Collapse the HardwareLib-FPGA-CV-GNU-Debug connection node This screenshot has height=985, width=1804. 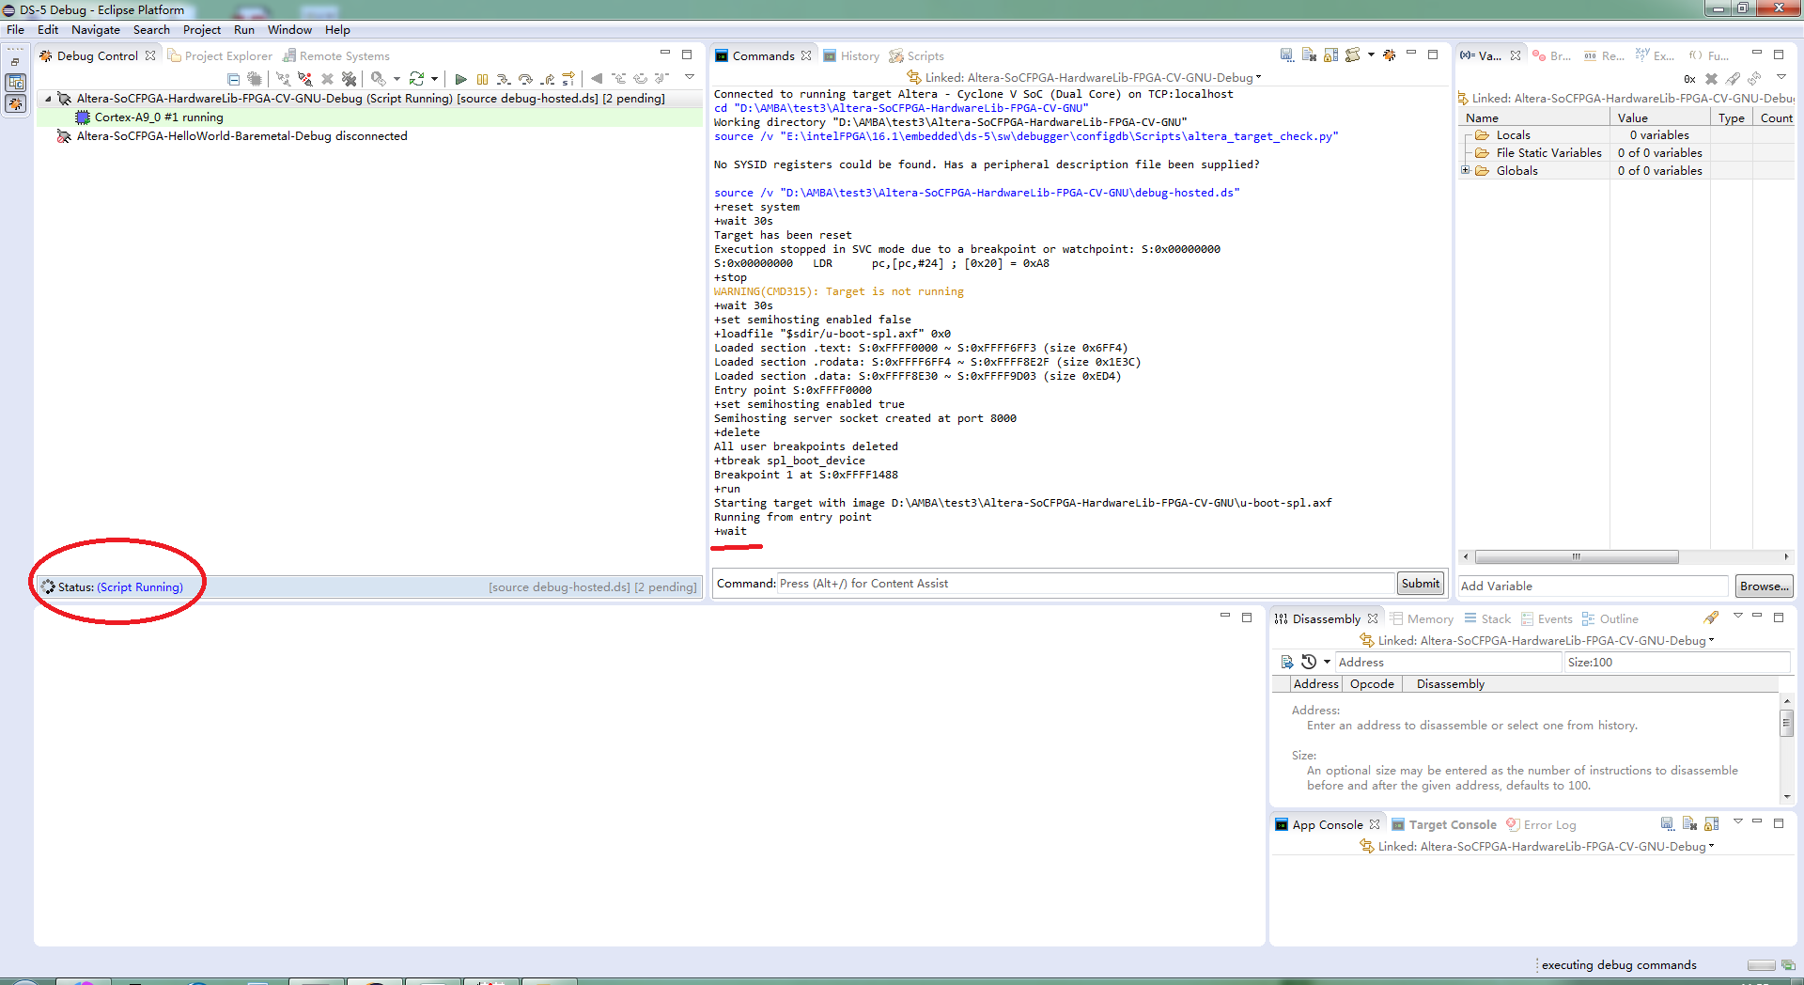[x=48, y=98]
